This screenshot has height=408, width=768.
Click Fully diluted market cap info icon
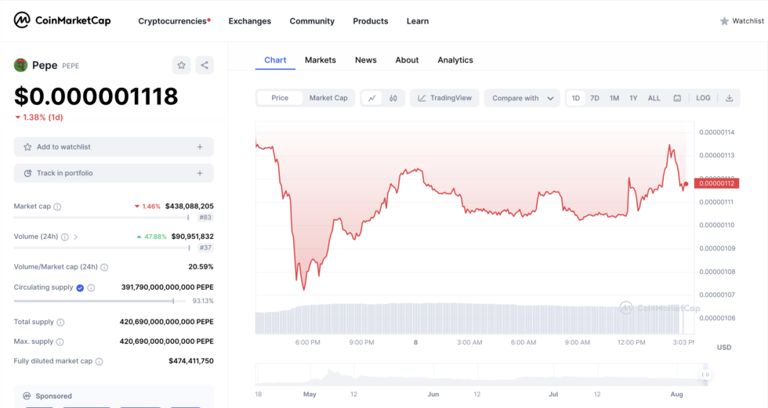[99, 362]
